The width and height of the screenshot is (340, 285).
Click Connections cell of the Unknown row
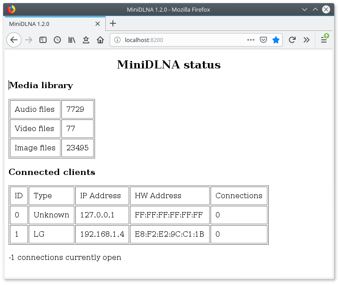[x=239, y=215]
